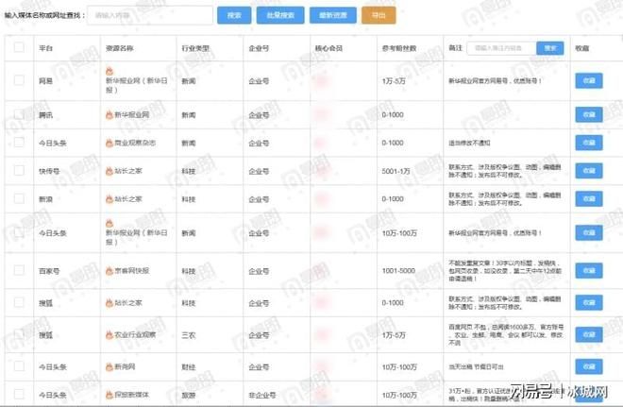
Task: Click 收藏 button for 商业观察杂志 row
Action: (x=589, y=143)
